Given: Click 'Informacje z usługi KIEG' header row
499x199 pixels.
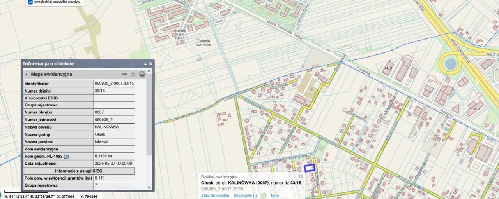Looking at the screenshot, I should pyautogui.click(x=79, y=171).
